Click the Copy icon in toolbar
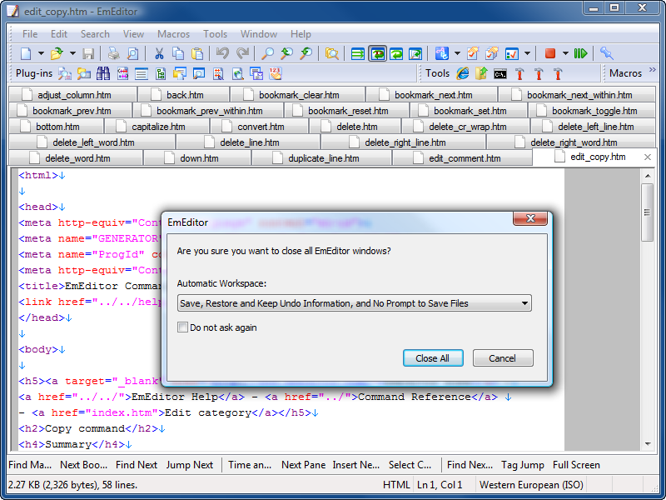 [x=178, y=53]
